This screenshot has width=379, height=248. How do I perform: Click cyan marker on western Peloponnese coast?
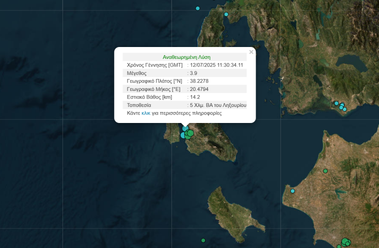click(293, 191)
